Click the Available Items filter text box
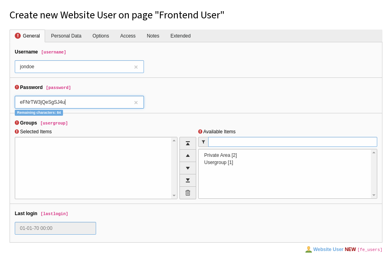This screenshot has width=392, height=269. [x=292, y=142]
